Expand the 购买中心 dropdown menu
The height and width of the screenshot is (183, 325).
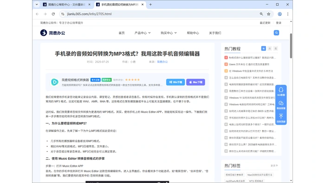click(x=169, y=33)
